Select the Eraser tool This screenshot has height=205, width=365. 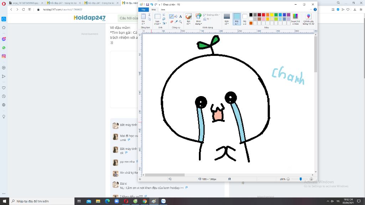tap(171, 22)
